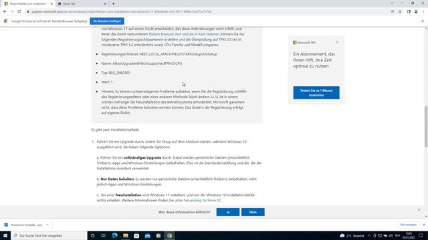Open the Risiken bewusst sind link
This screenshot has width=428, height=240.
[x=184, y=34]
